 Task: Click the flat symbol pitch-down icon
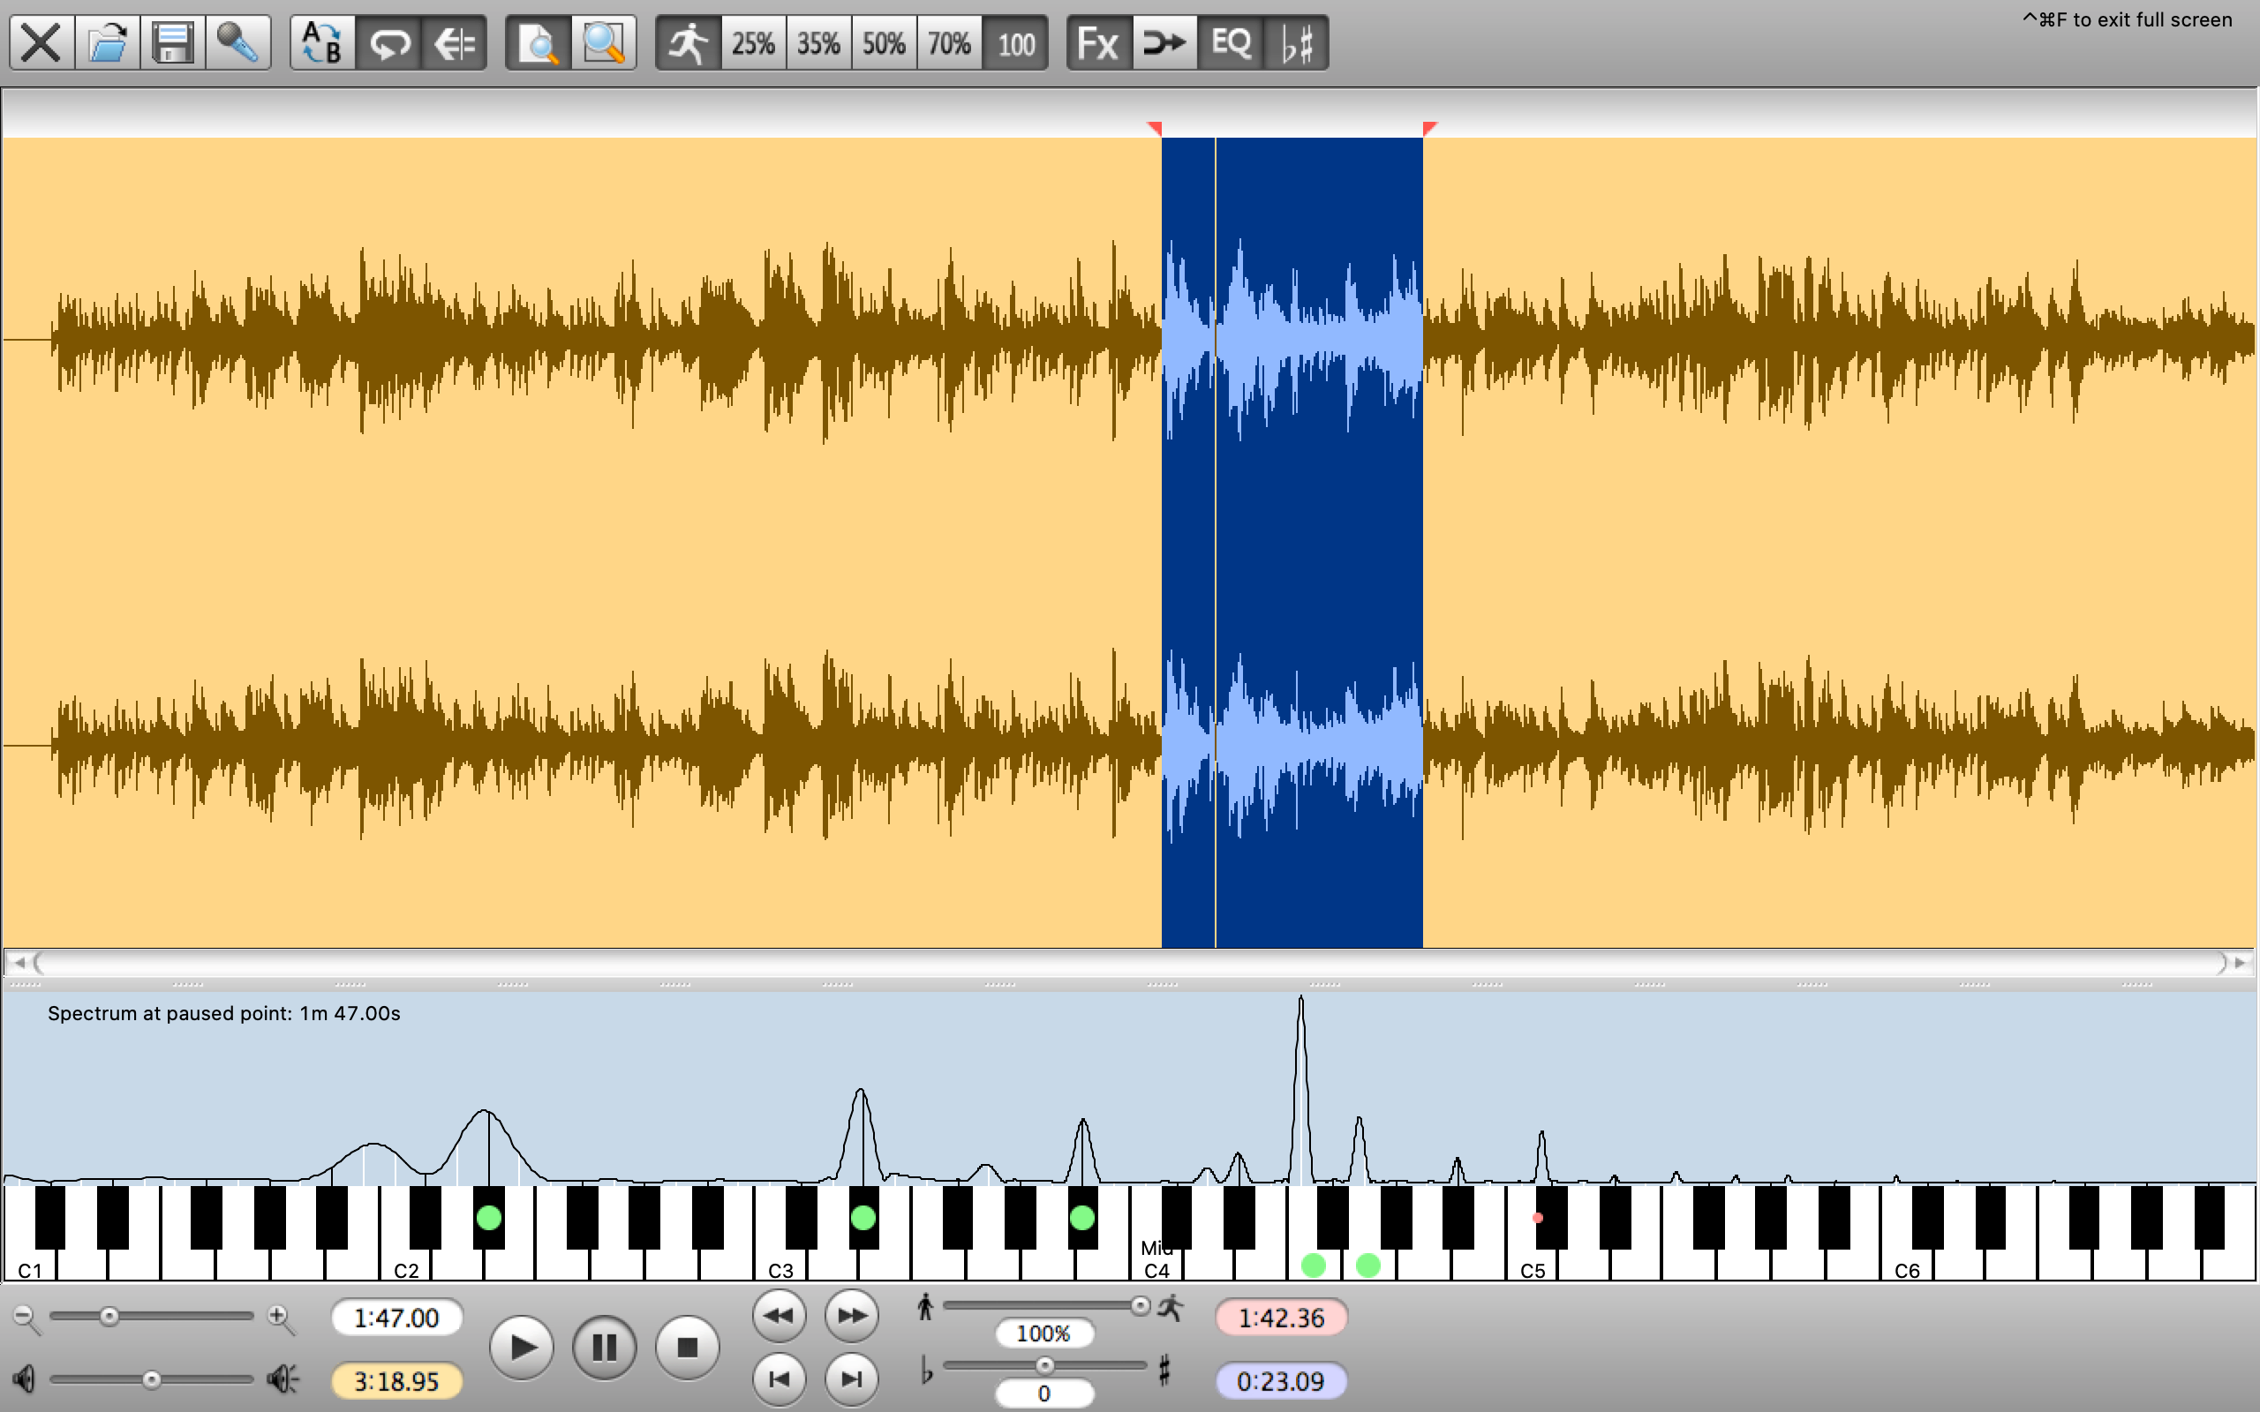tap(926, 1370)
